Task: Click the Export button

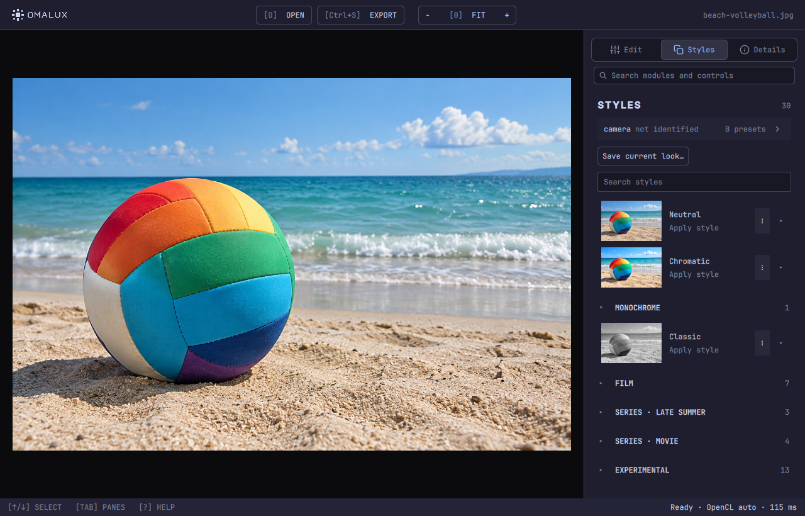Action: (360, 15)
